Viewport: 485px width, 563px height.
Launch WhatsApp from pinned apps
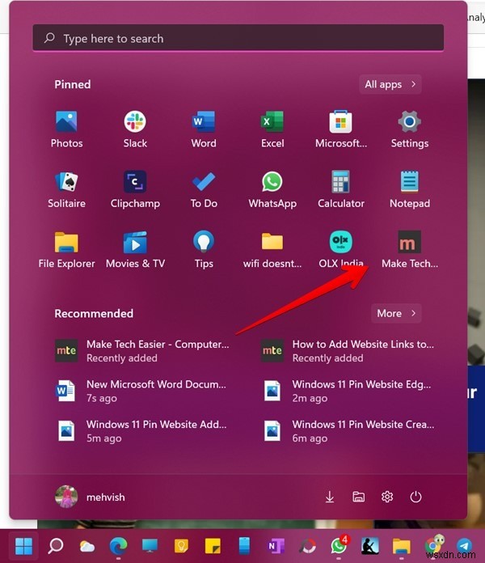[272, 189]
